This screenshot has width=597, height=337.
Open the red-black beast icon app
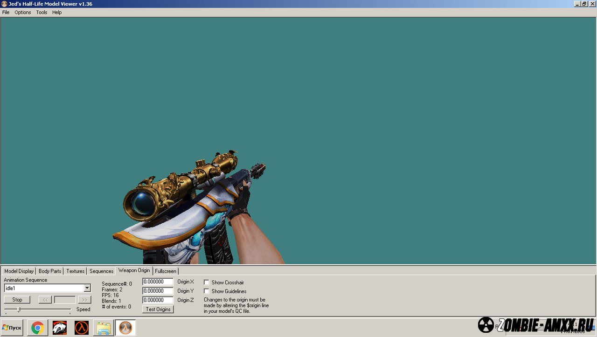[59, 328]
